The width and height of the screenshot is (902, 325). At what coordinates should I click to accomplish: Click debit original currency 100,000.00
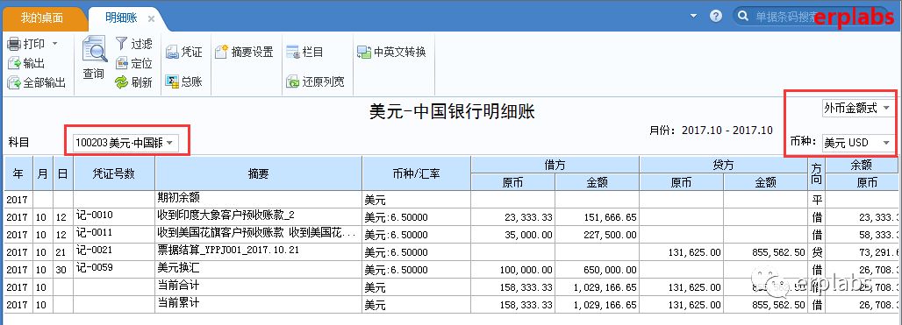click(x=513, y=269)
